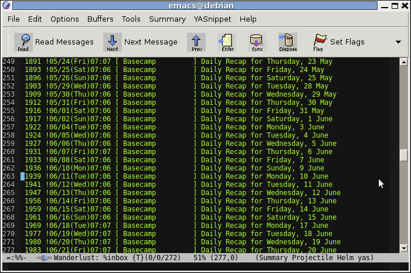Click the Read Messages magnifier icon

pyautogui.click(x=23, y=42)
